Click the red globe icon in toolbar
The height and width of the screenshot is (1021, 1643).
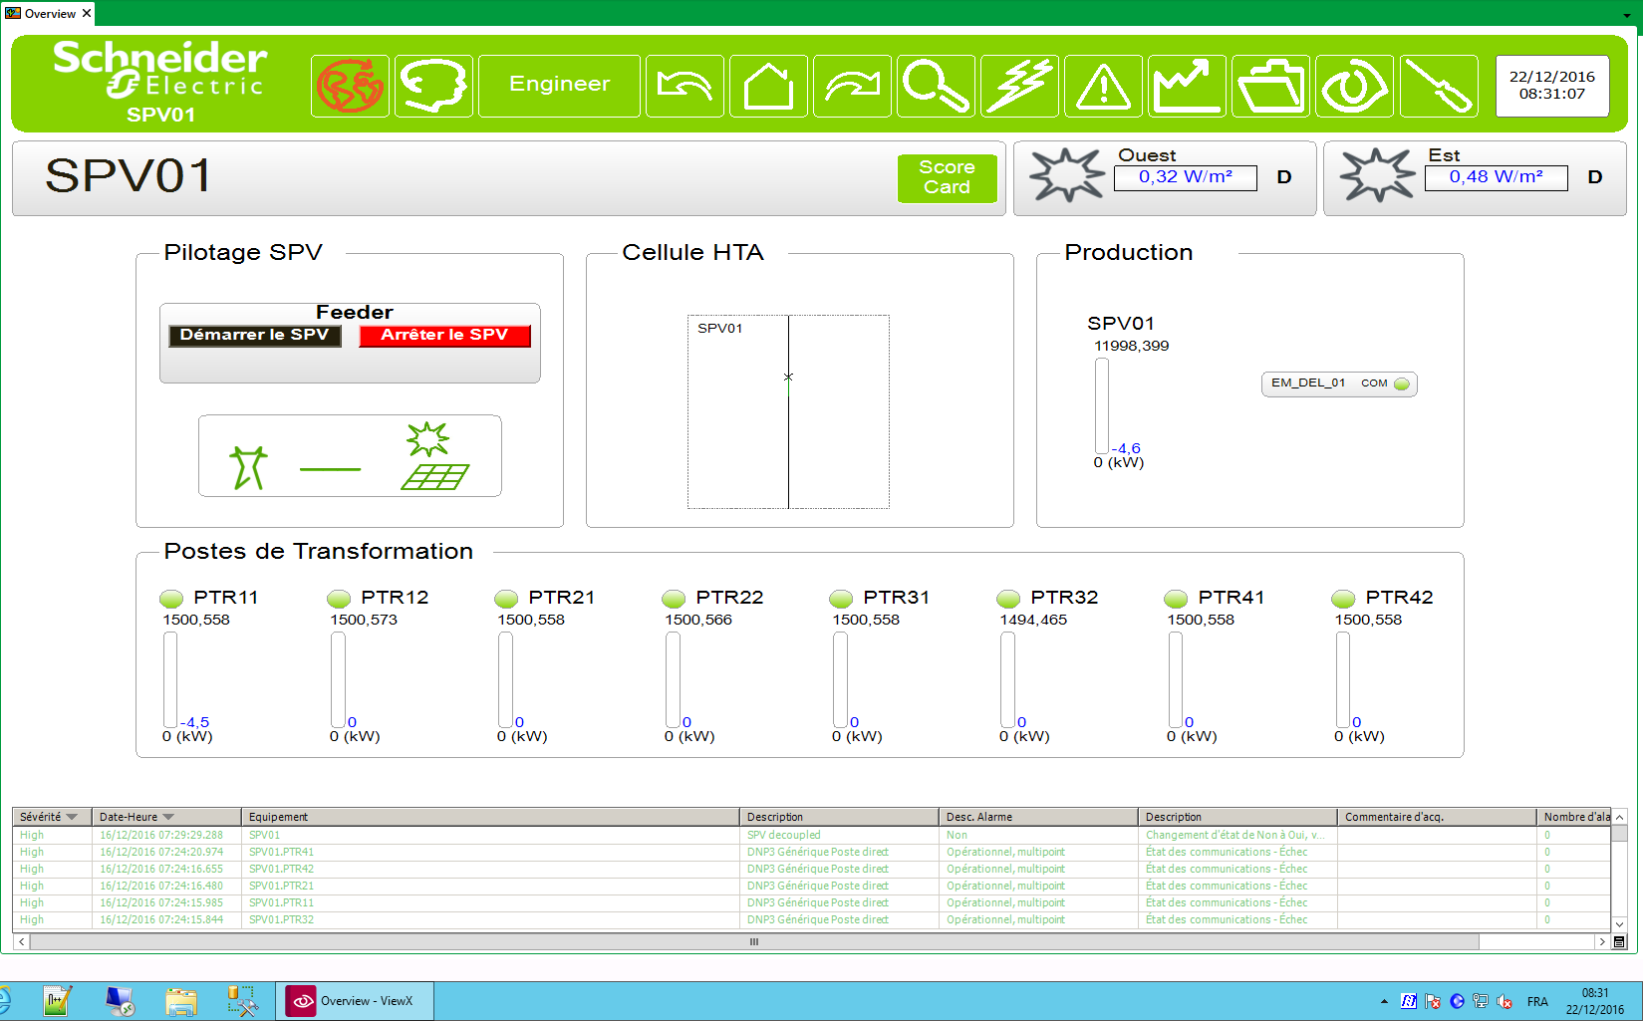point(350,87)
